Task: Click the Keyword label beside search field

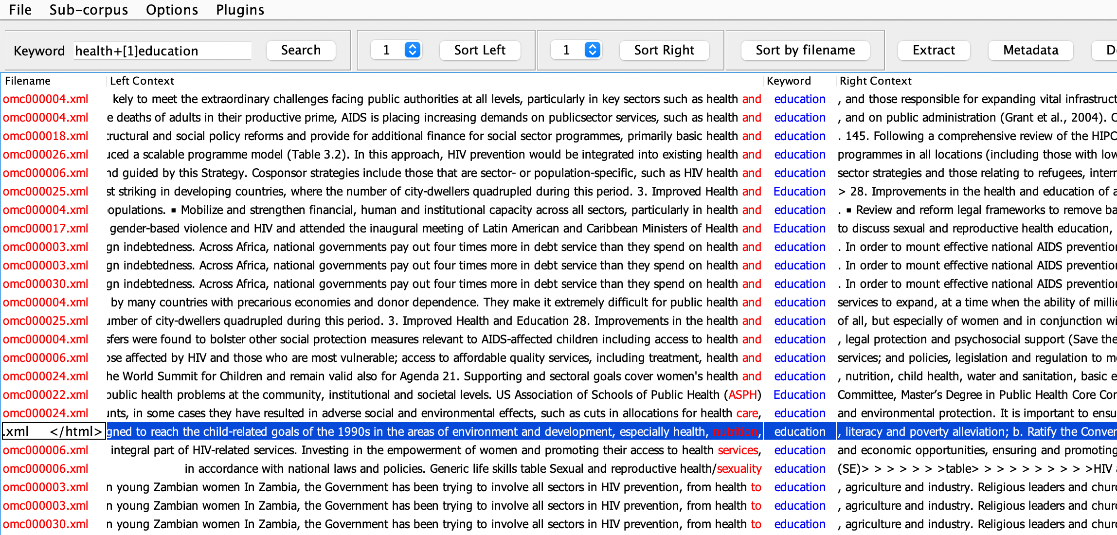Action: coord(39,51)
